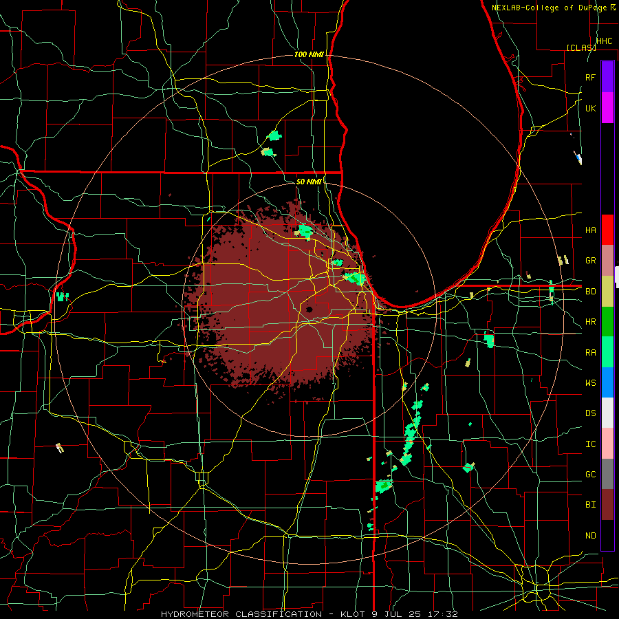The image size is (619, 619).
Task: Select the dusty pink GR legend swatch
Action: pos(607,260)
